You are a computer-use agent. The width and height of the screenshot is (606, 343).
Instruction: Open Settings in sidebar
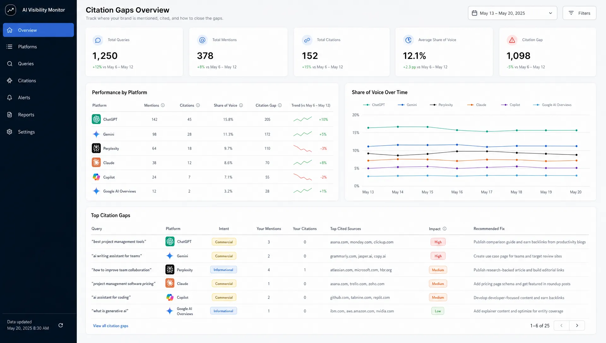(x=38, y=132)
